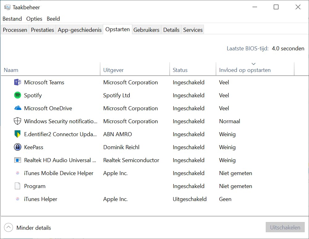Select the Microsoft OneDrive cloud icon

click(18, 108)
